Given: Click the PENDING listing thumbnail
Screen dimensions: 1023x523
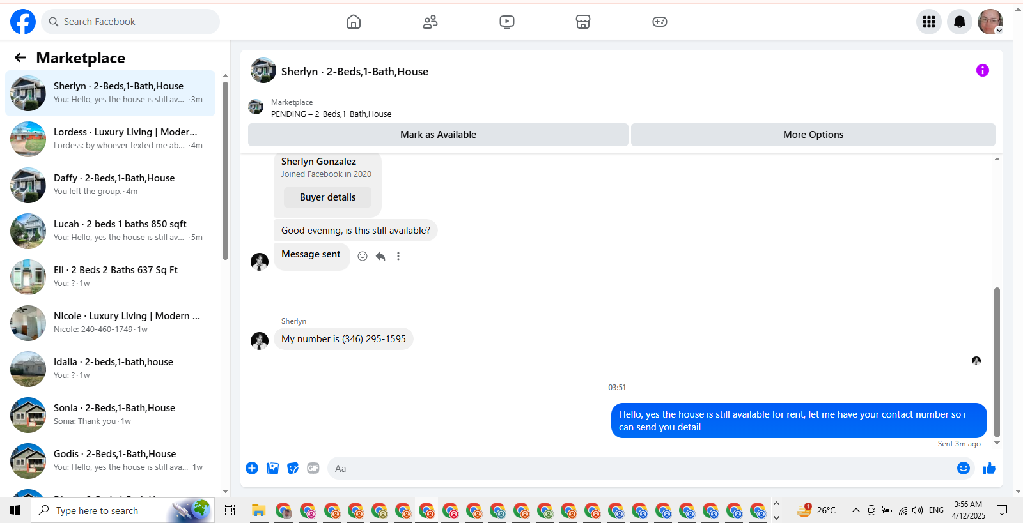Looking at the screenshot, I should (256, 107).
